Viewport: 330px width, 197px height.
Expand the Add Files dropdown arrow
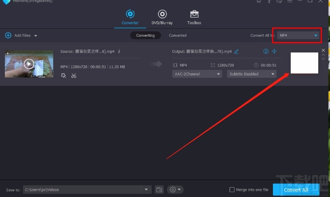coord(36,36)
